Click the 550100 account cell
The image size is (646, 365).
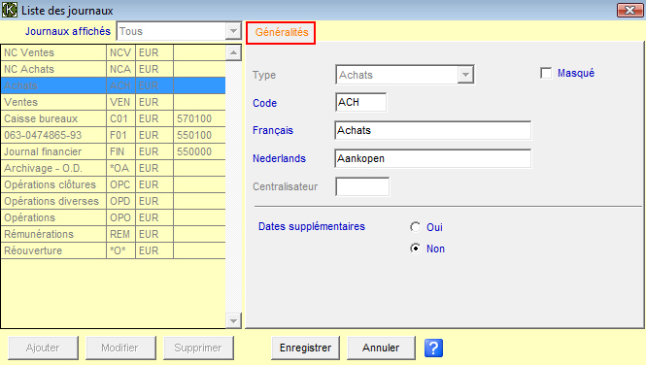click(199, 135)
